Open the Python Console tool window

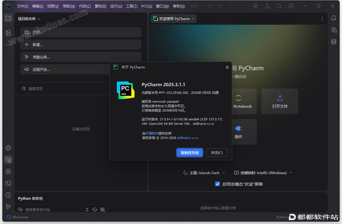(x=8, y=148)
